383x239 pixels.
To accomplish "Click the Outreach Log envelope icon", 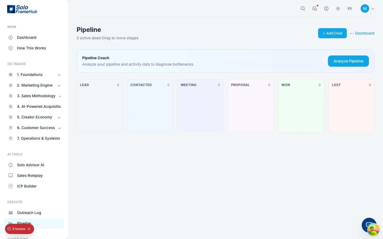I will (x=11, y=213).
